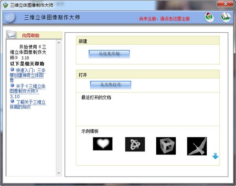This screenshot has height=186, width=236.
Task: Click the help icon beside 快速入门
Action: (x=12, y=70)
